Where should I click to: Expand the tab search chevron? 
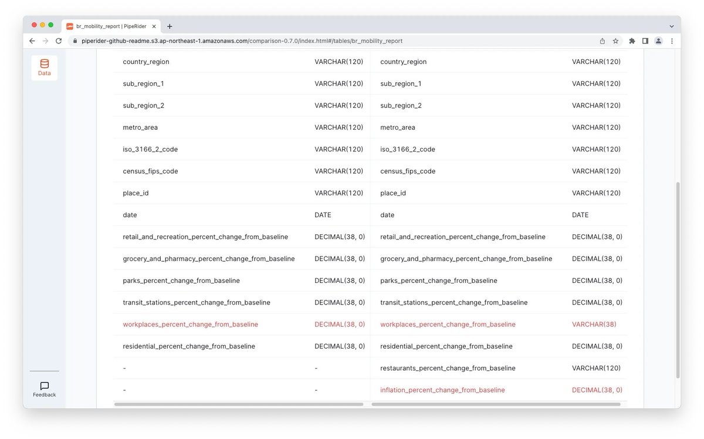(x=672, y=26)
